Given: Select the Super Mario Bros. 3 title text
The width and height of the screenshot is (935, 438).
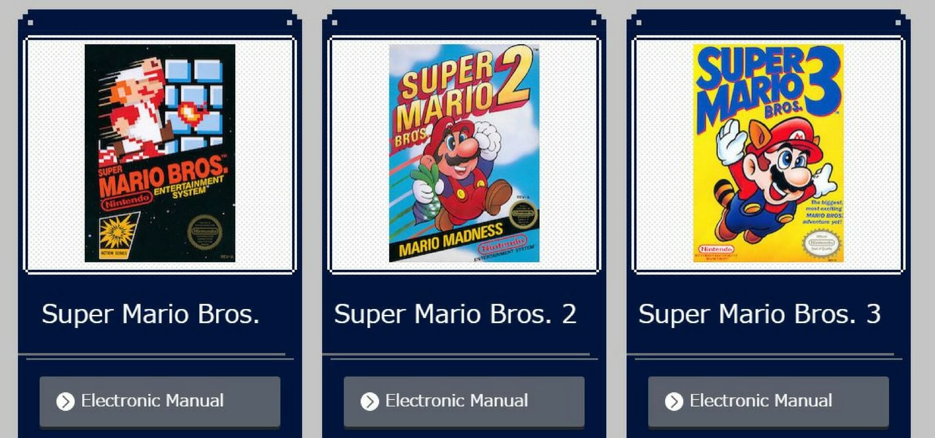Looking at the screenshot, I should 760,314.
